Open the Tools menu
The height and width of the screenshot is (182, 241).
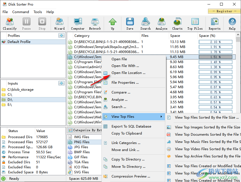[x=38, y=12]
